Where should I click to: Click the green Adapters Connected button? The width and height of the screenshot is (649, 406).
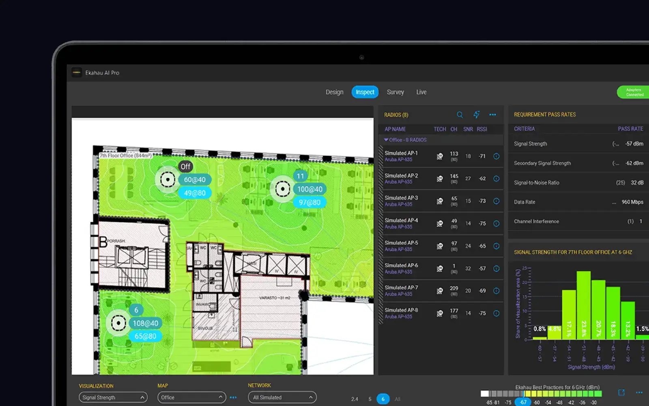pyautogui.click(x=634, y=92)
